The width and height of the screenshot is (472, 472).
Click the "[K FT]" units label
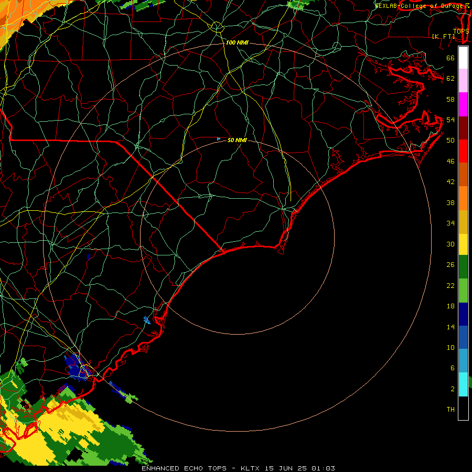pos(443,36)
